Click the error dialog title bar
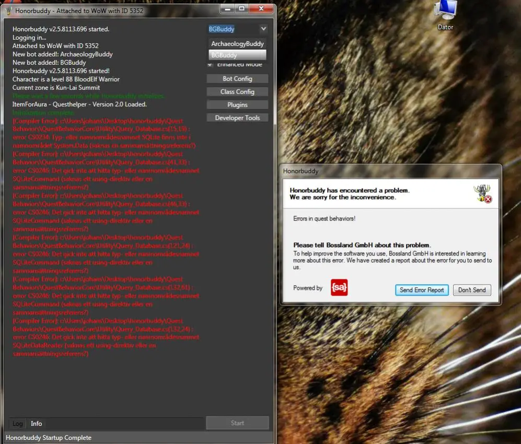 390,171
